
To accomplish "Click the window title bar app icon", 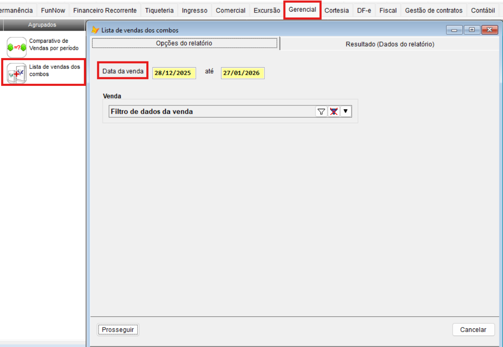I will pyautogui.click(x=96, y=30).
